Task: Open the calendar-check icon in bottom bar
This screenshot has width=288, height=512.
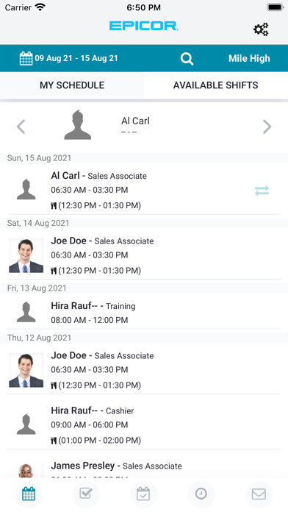Action: pyautogui.click(x=143, y=494)
